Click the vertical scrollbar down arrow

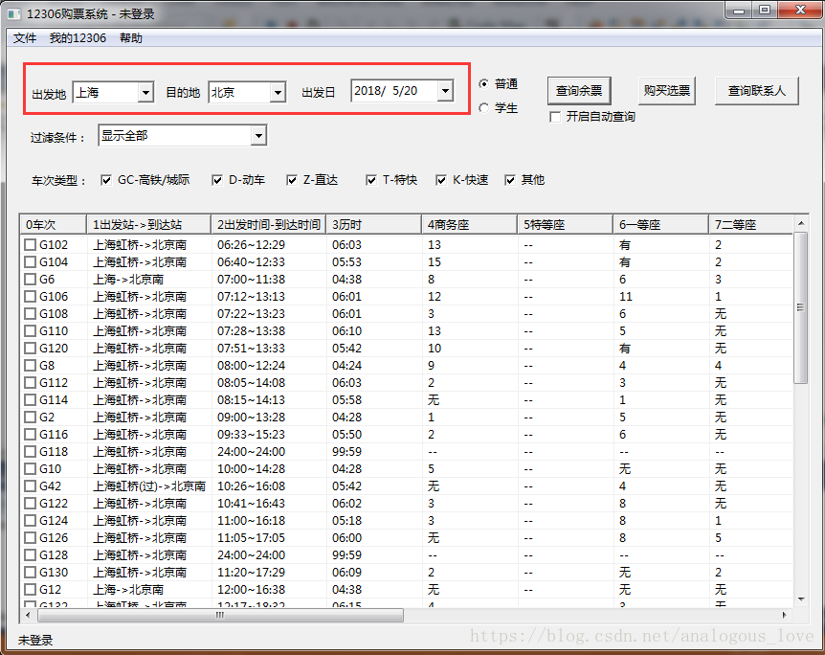(x=801, y=599)
